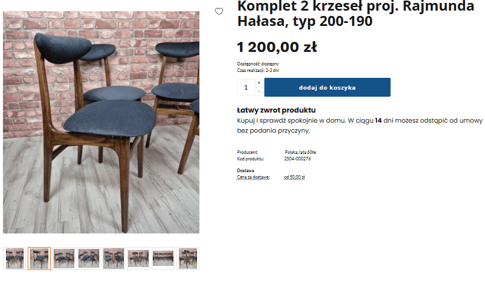Viewport: 485px width, 283px height.
Task: Increase quantity with the plus button
Action: click(x=259, y=83)
